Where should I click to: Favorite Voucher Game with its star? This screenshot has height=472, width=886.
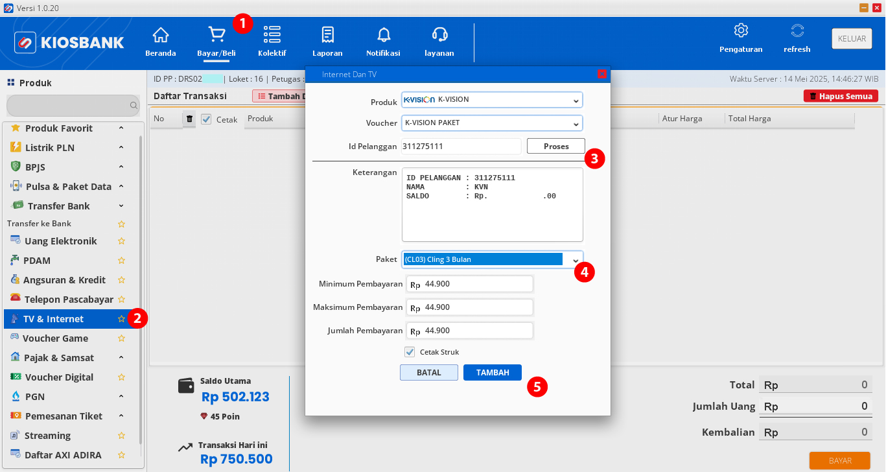[121, 338]
